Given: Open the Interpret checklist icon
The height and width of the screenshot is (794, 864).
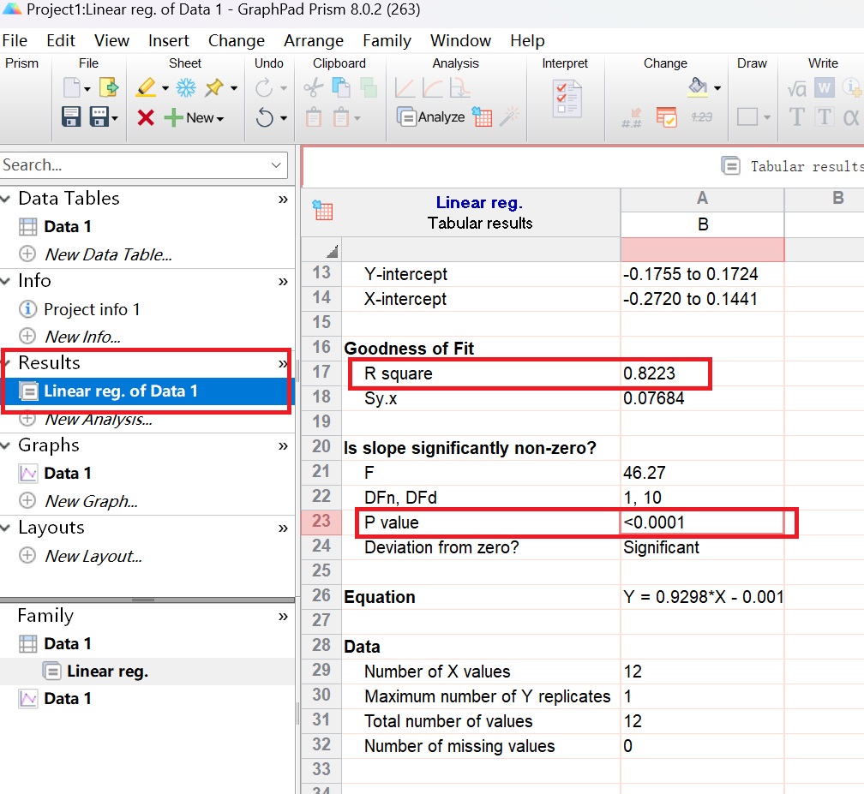Looking at the screenshot, I should click(566, 100).
